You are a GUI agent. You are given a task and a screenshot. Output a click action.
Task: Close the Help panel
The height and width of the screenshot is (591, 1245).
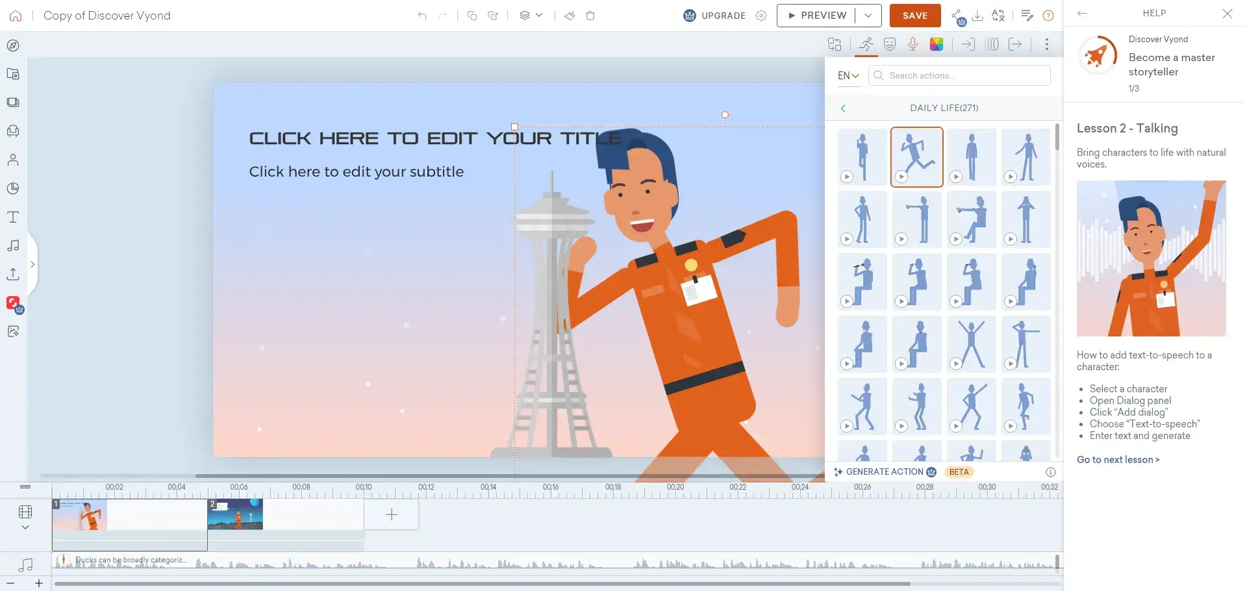[1227, 14]
